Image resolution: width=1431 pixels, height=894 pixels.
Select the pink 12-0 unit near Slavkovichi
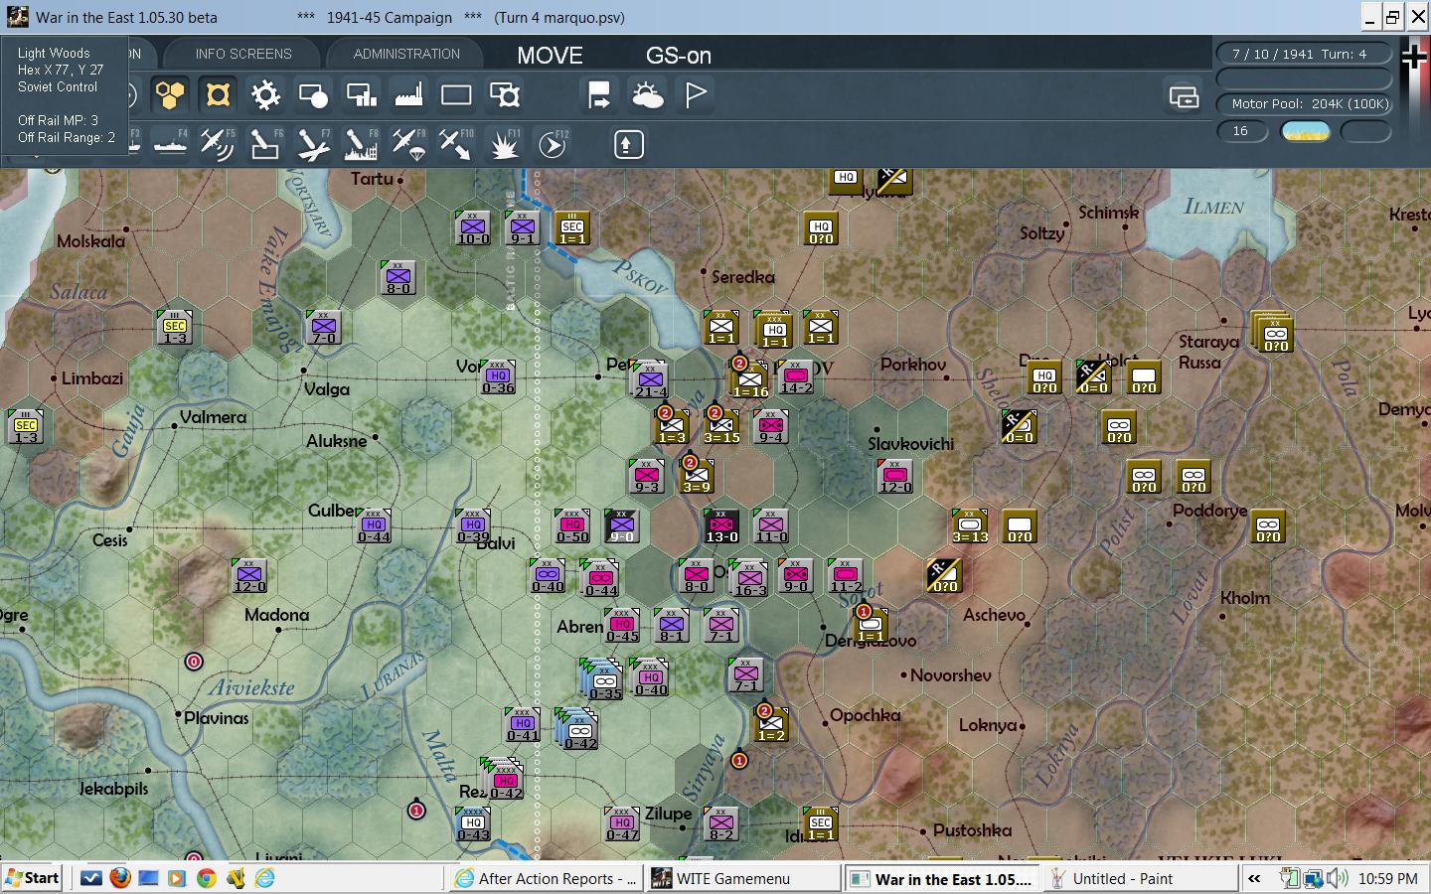tap(895, 477)
